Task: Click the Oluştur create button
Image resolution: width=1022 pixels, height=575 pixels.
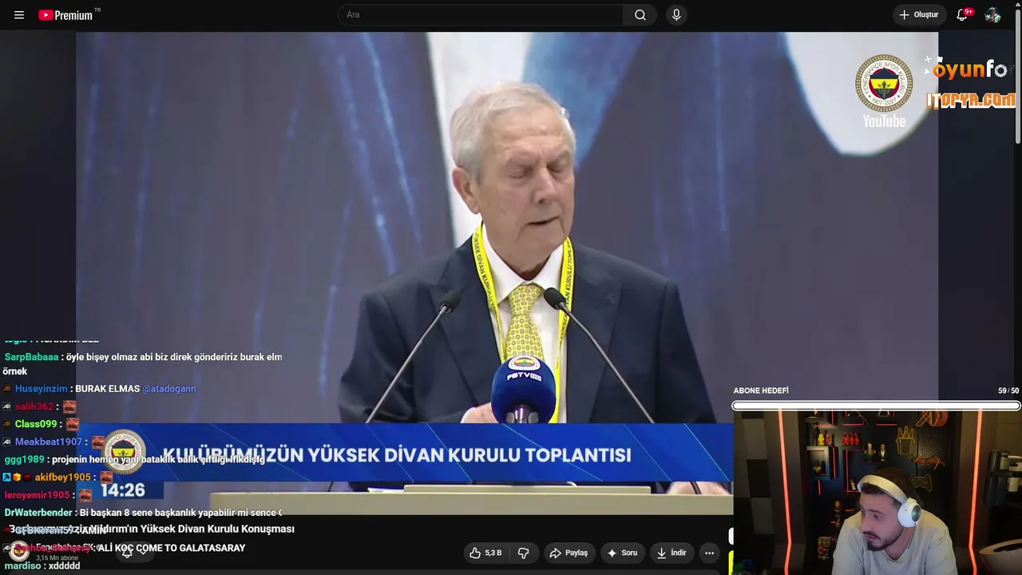Action: (919, 15)
